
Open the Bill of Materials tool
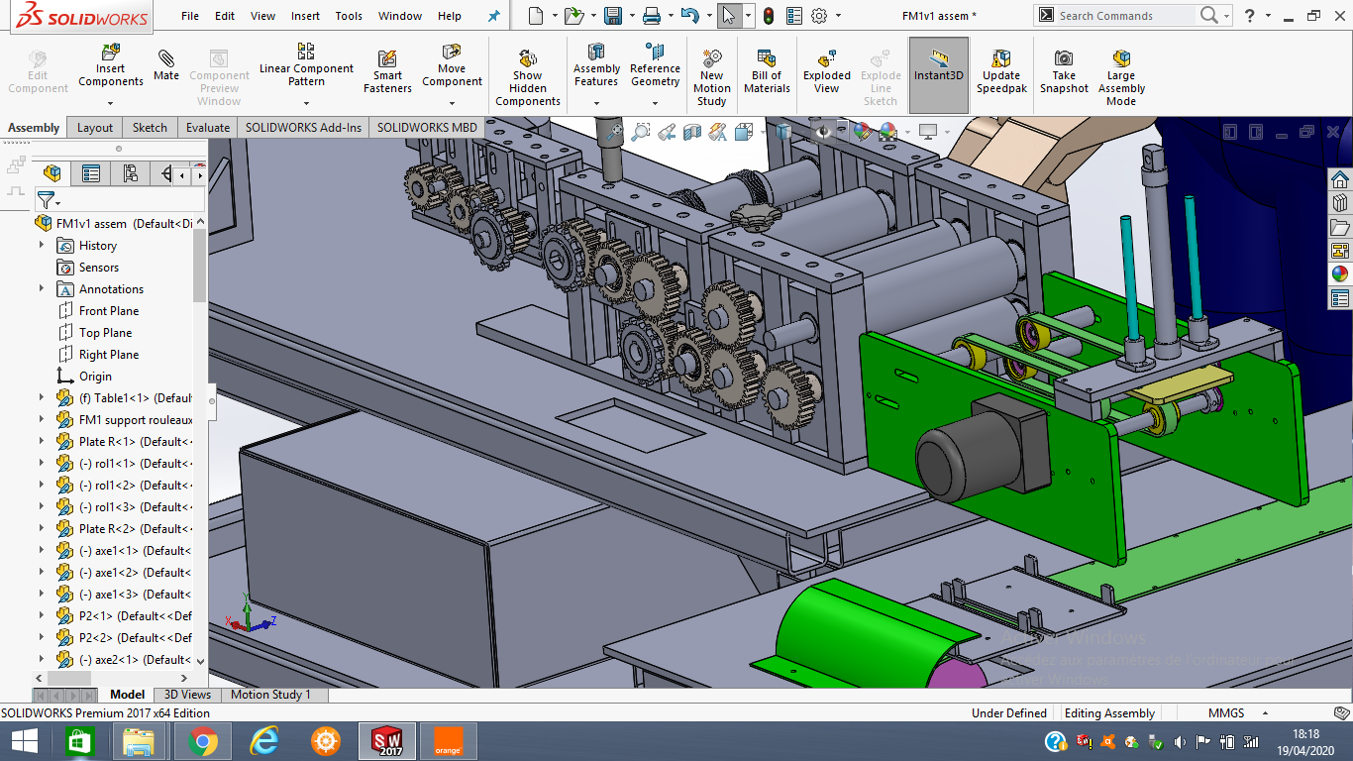767,72
